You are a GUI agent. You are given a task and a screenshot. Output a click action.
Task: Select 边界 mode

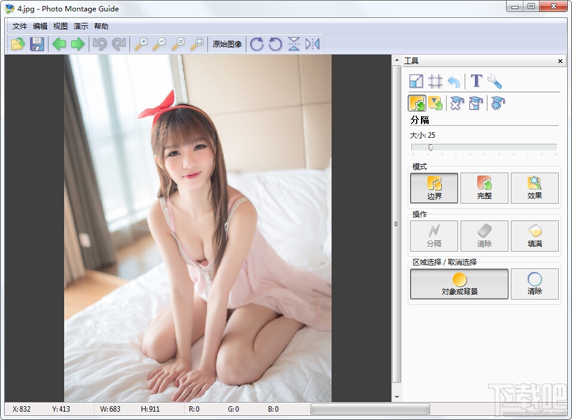pos(434,188)
